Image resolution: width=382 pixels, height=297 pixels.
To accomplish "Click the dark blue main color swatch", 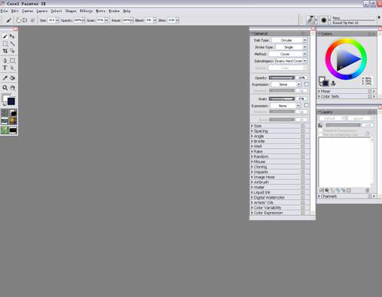I will click(11, 102).
